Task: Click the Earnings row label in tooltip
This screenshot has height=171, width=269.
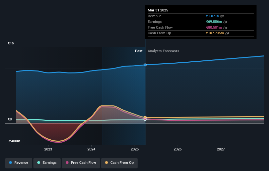Action: pyautogui.click(x=155, y=22)
